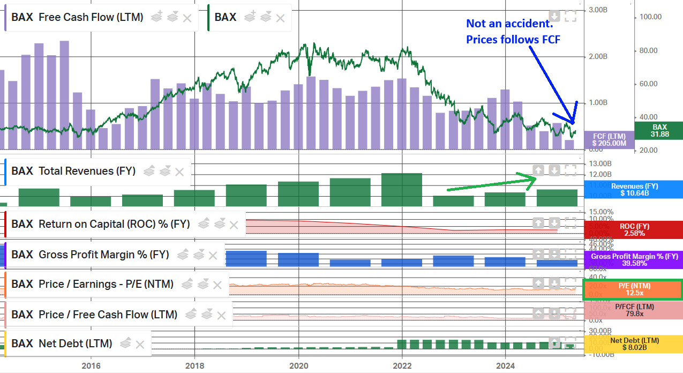Remove the BAX price series
Viewport: 683px width, 373px height.
point(280,18)
